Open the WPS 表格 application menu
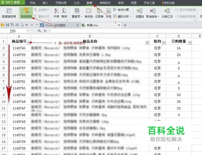This screenshot has height=155, width=202. [x=13, y=2]
